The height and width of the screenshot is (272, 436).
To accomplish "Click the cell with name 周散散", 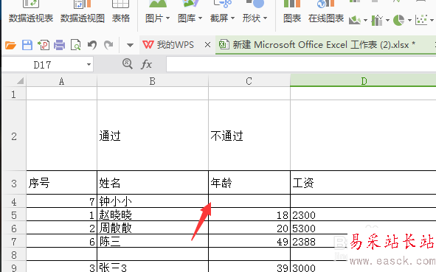I will 153,228.
